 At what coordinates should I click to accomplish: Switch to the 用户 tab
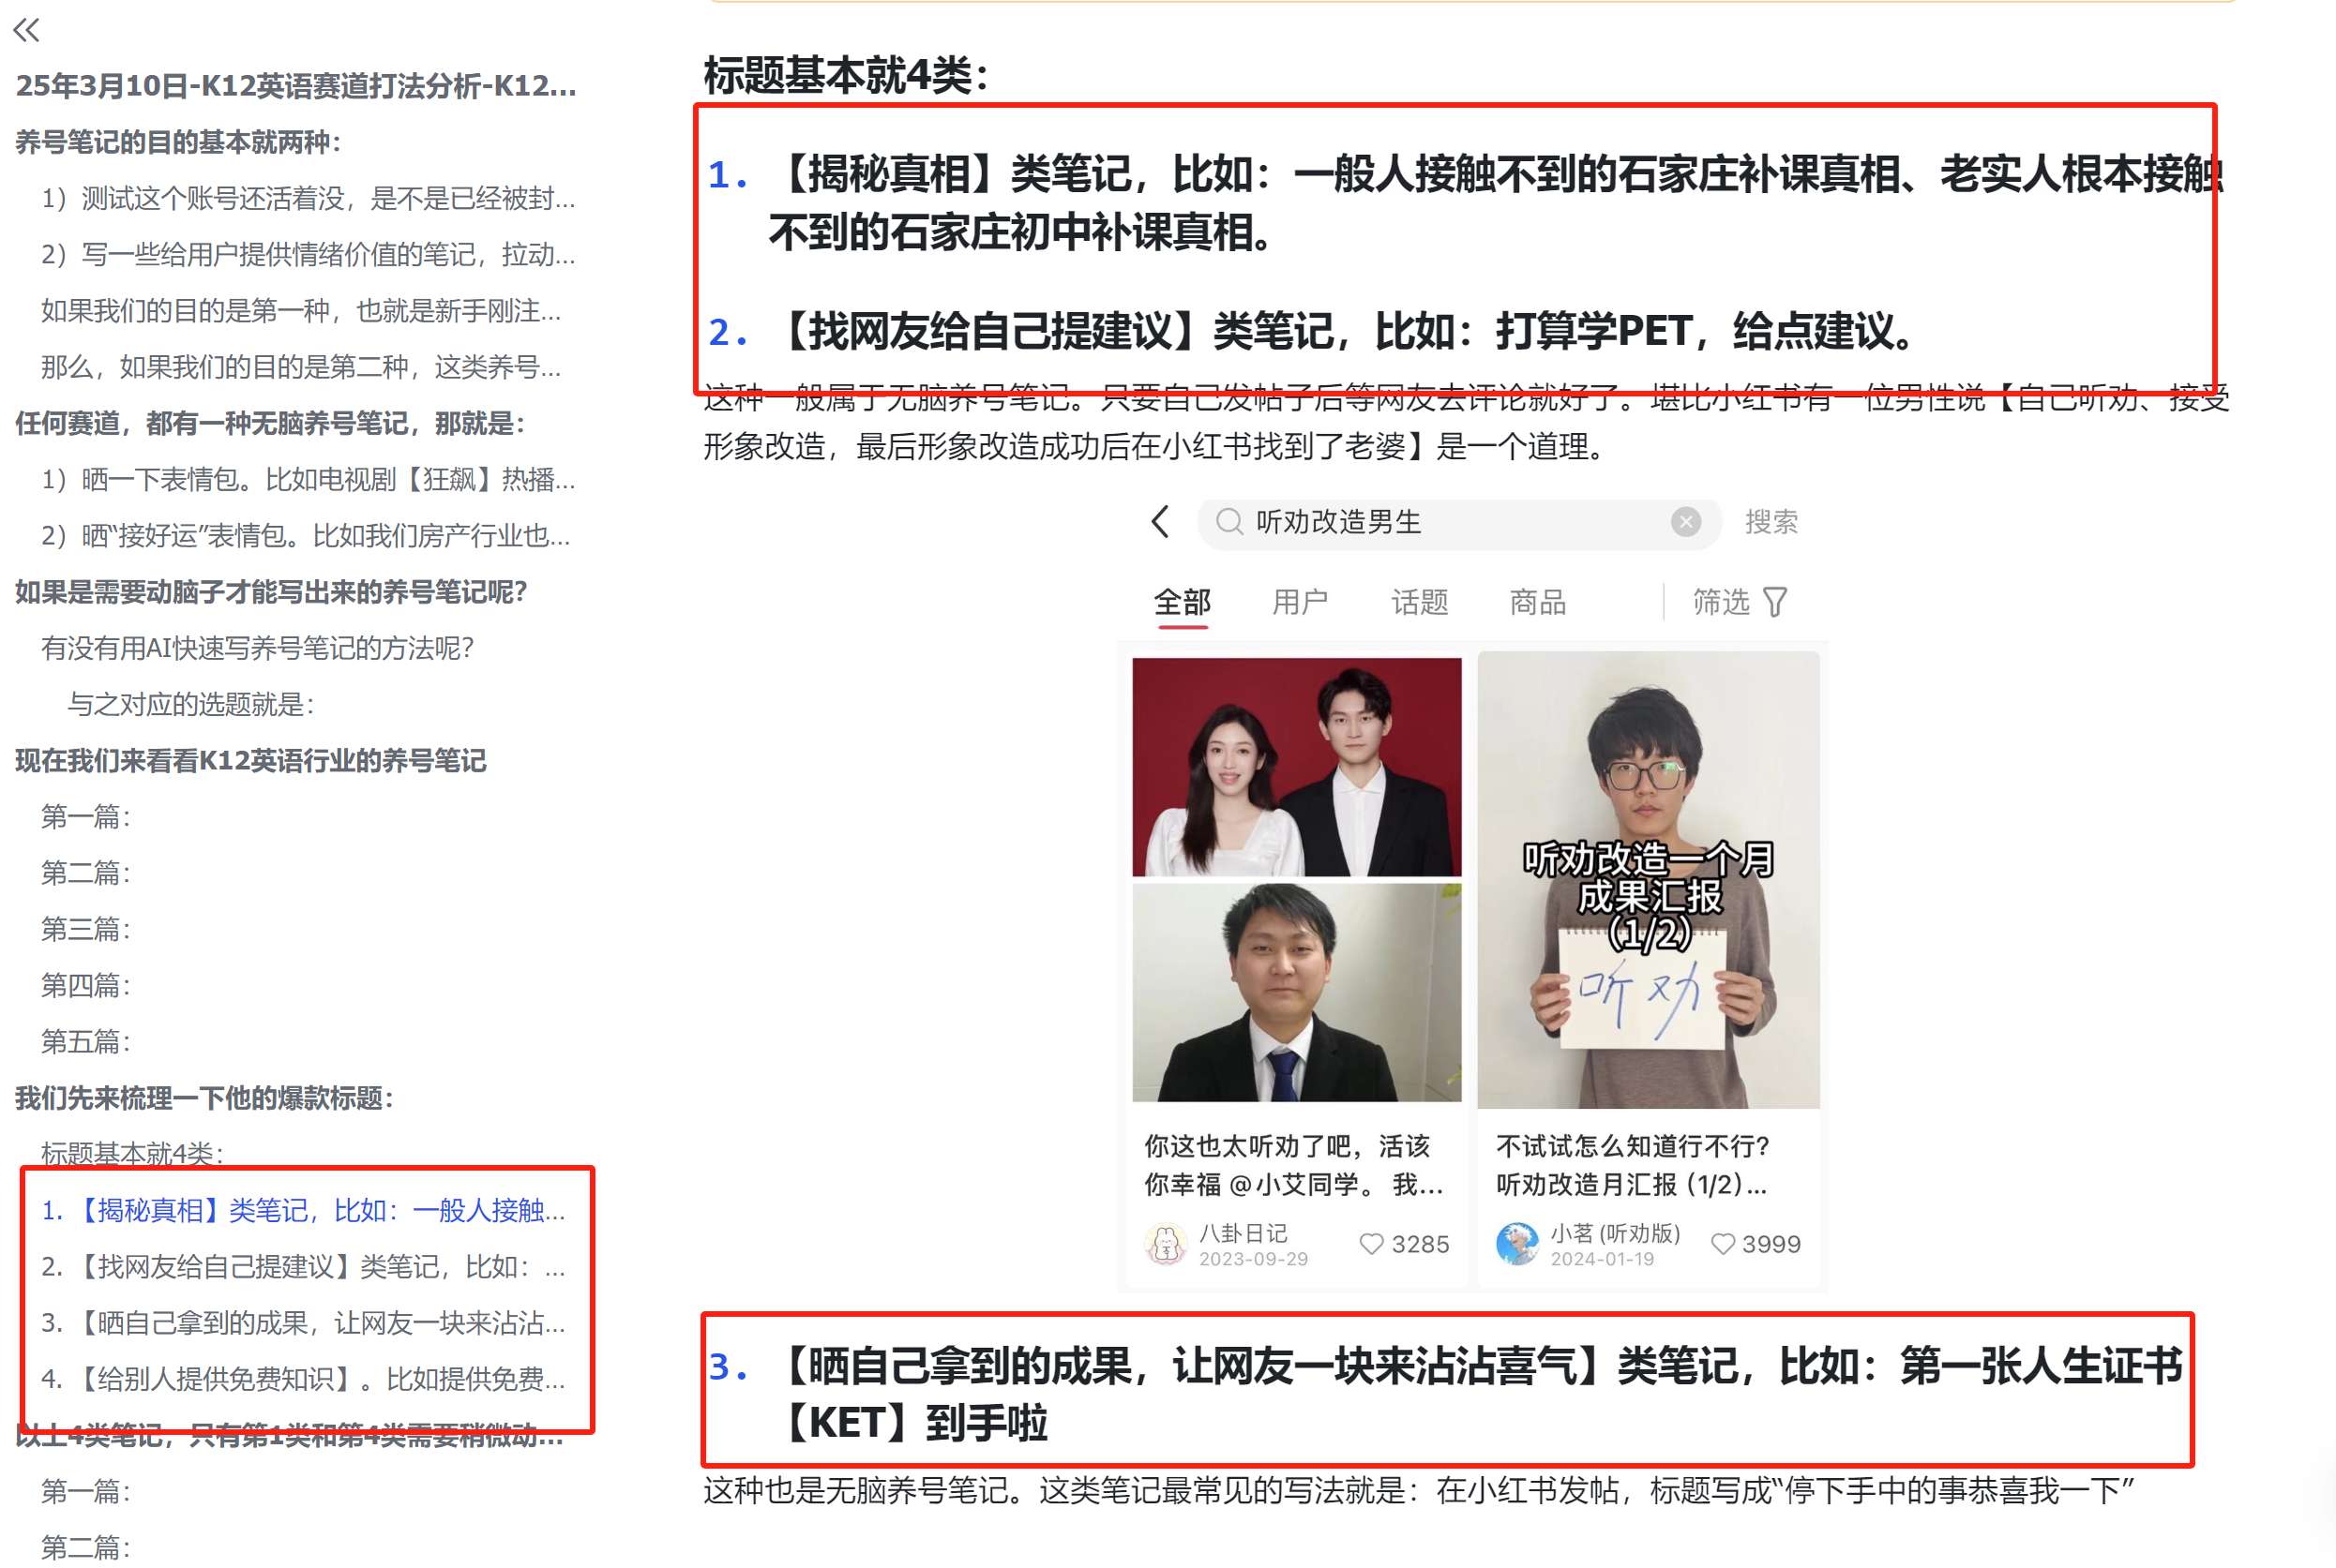(x=1300, y=602)
